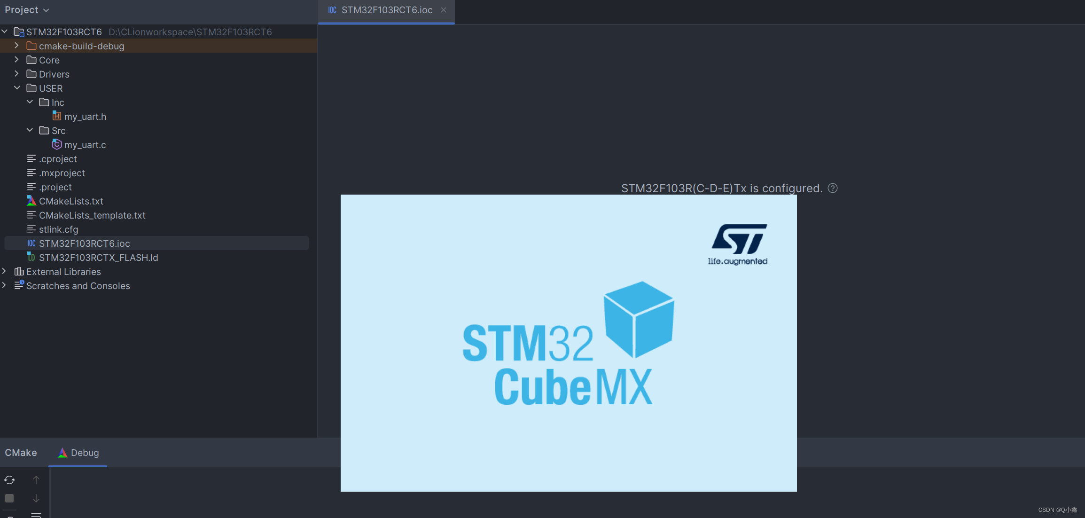The image size is (1085, 518).
Task: Click the help icon next to configured message
Action: tap(833, 188)
